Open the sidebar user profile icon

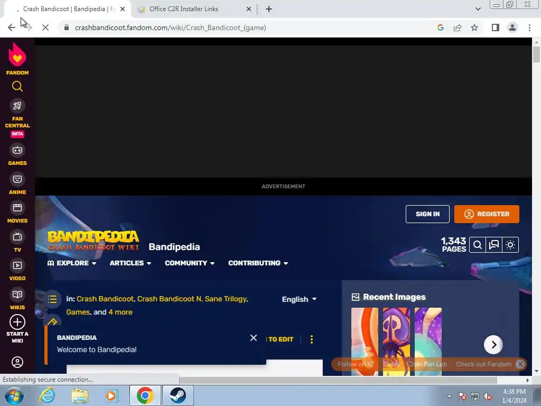point(17,362)
